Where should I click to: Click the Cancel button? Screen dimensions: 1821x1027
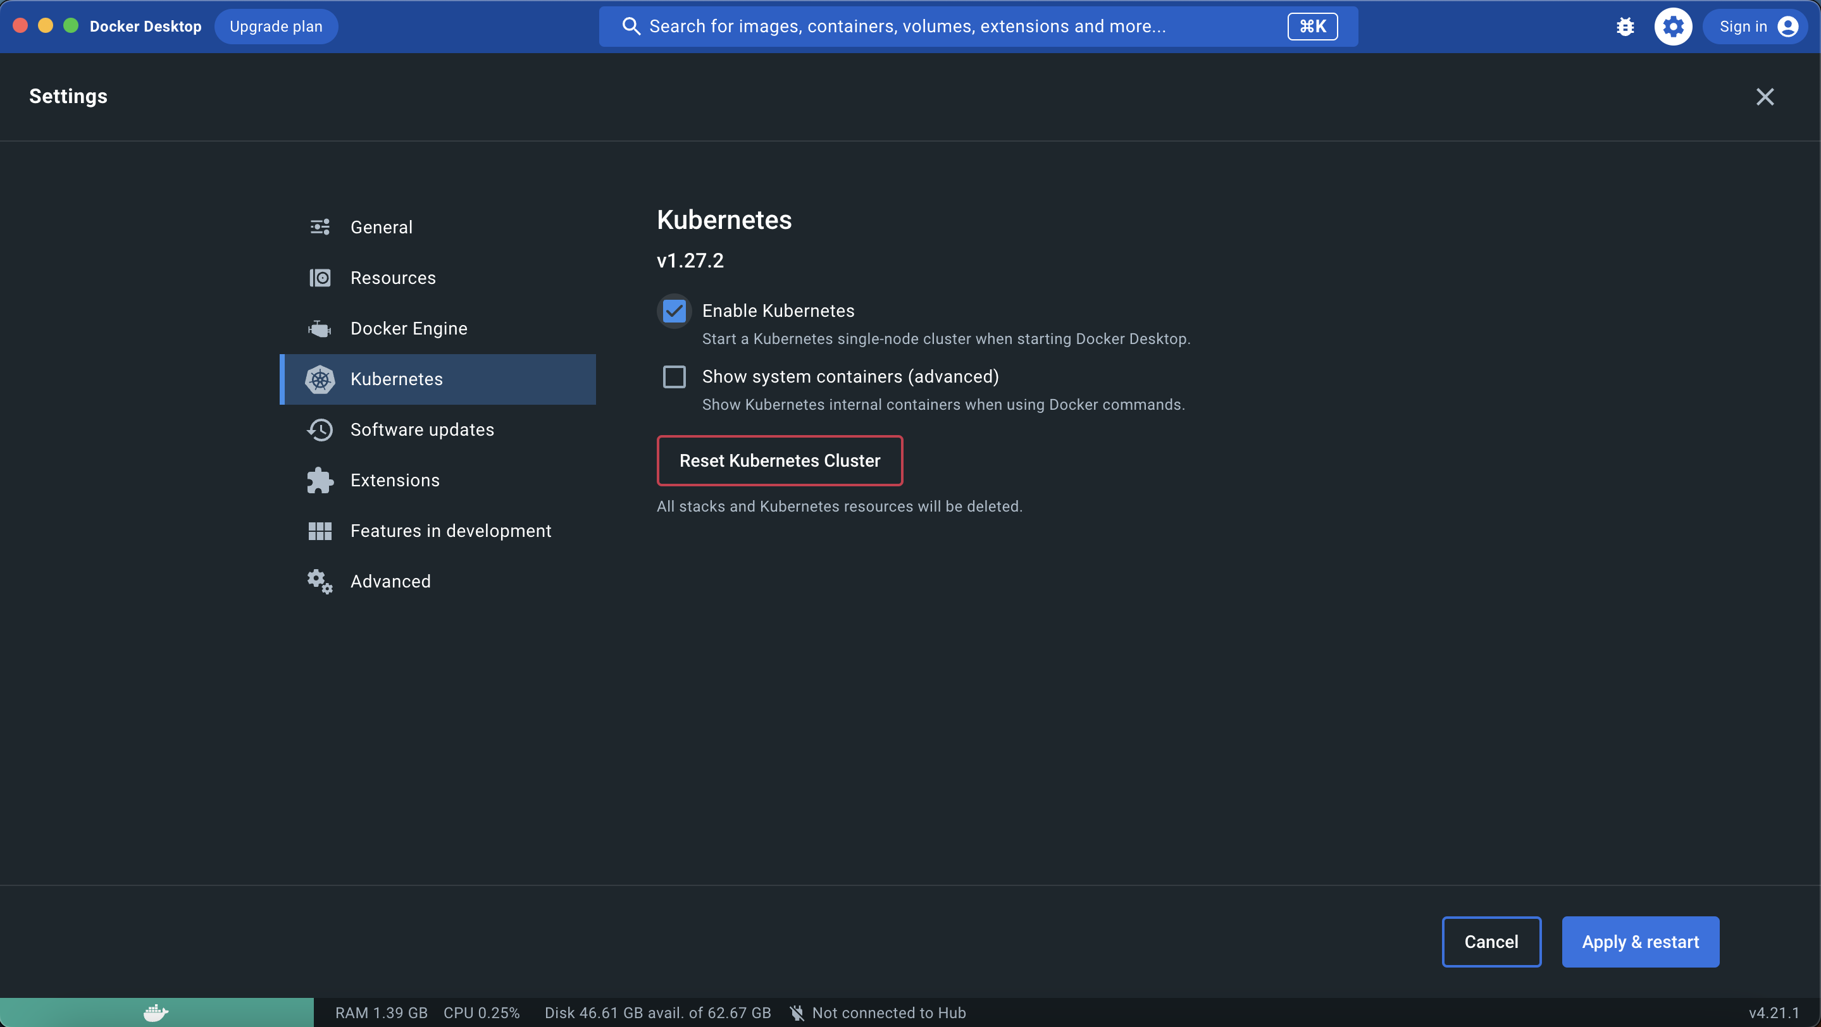(x=1491, y=942)
